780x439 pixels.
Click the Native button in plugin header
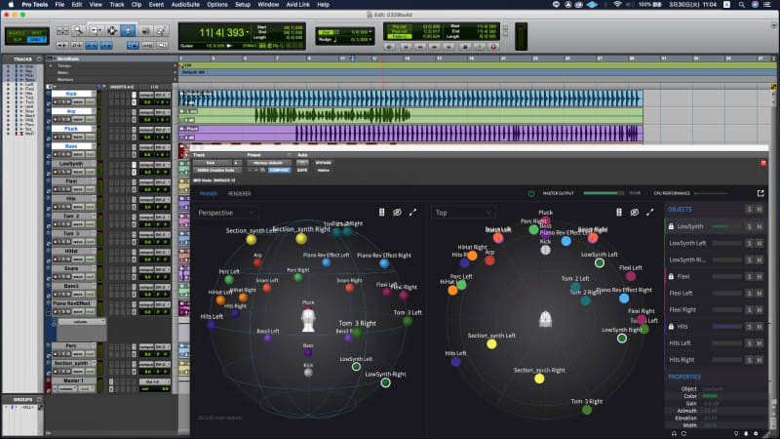tap(324, 170)
